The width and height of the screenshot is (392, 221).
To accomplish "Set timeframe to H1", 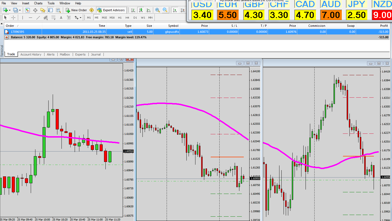I will (120, 18).
